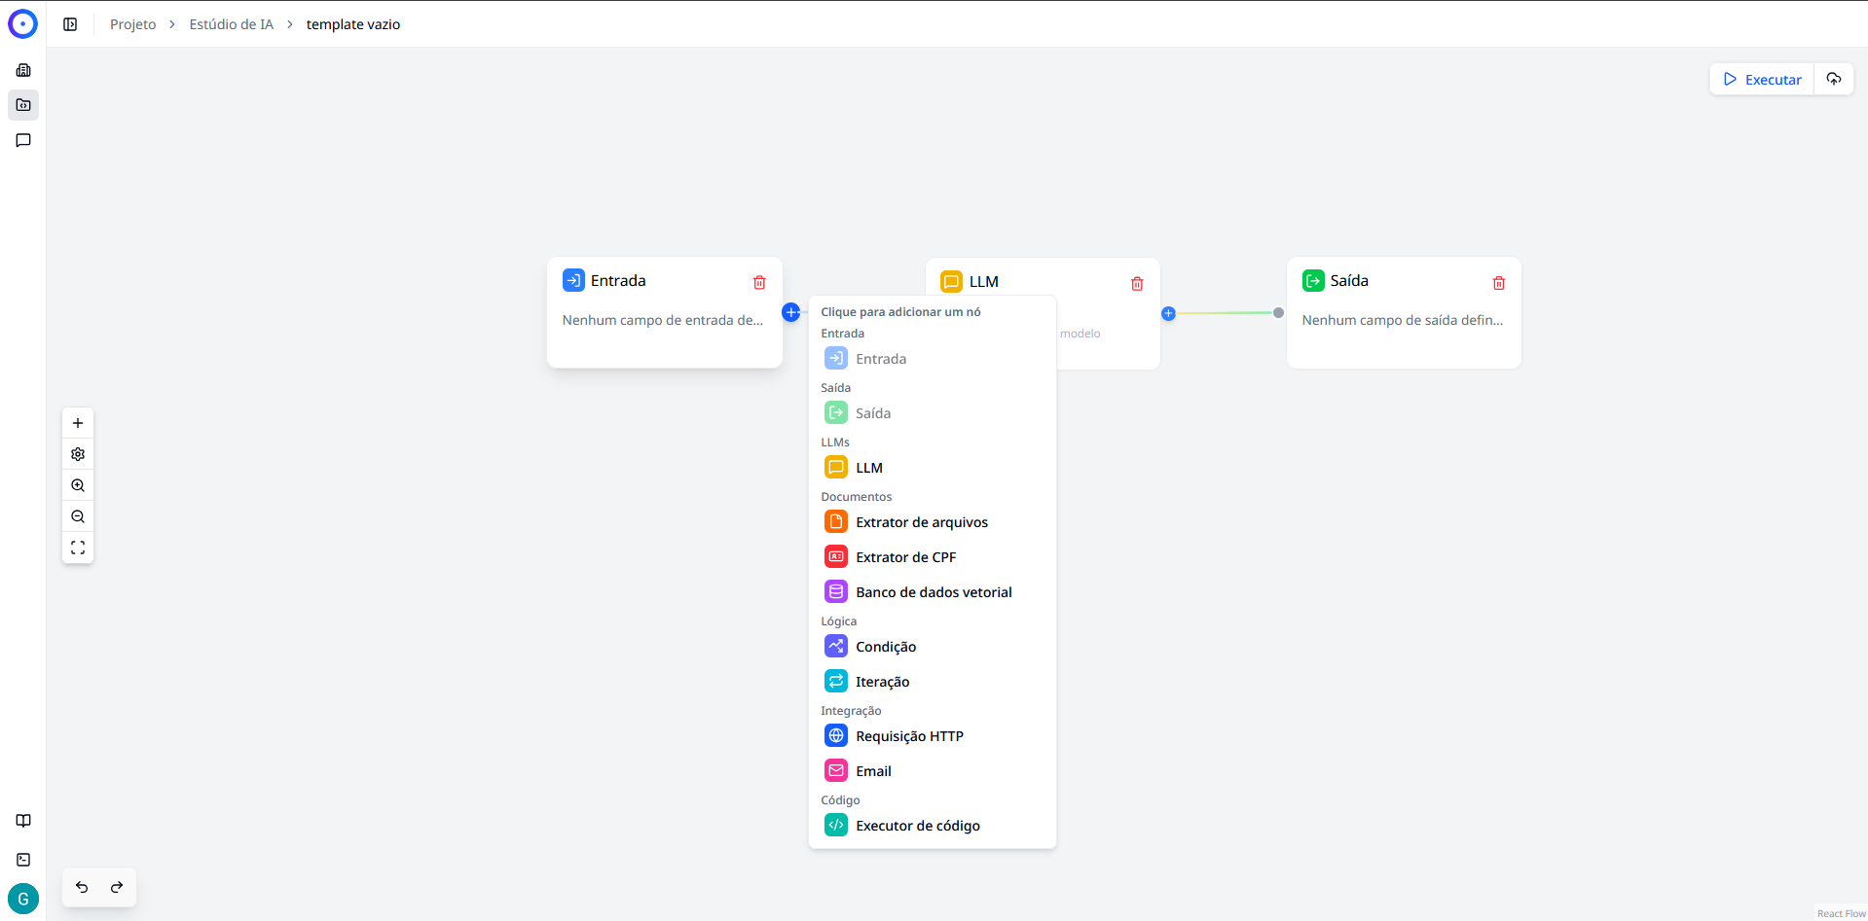The height and width of the screenshot is (921, 1868).
Task: Zoom in on the canvas
Action: 78,485
